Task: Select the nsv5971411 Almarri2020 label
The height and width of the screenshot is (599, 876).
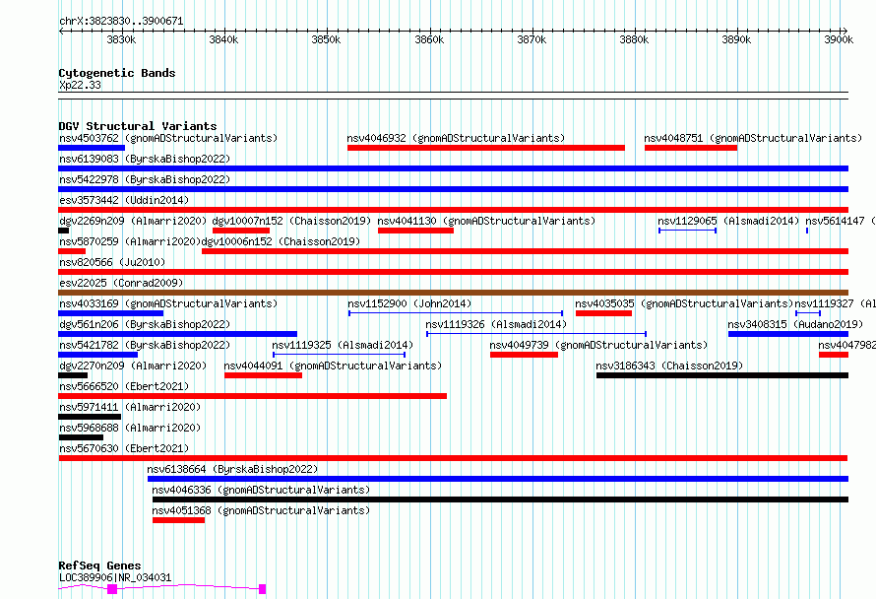Action: coord(130,407)
